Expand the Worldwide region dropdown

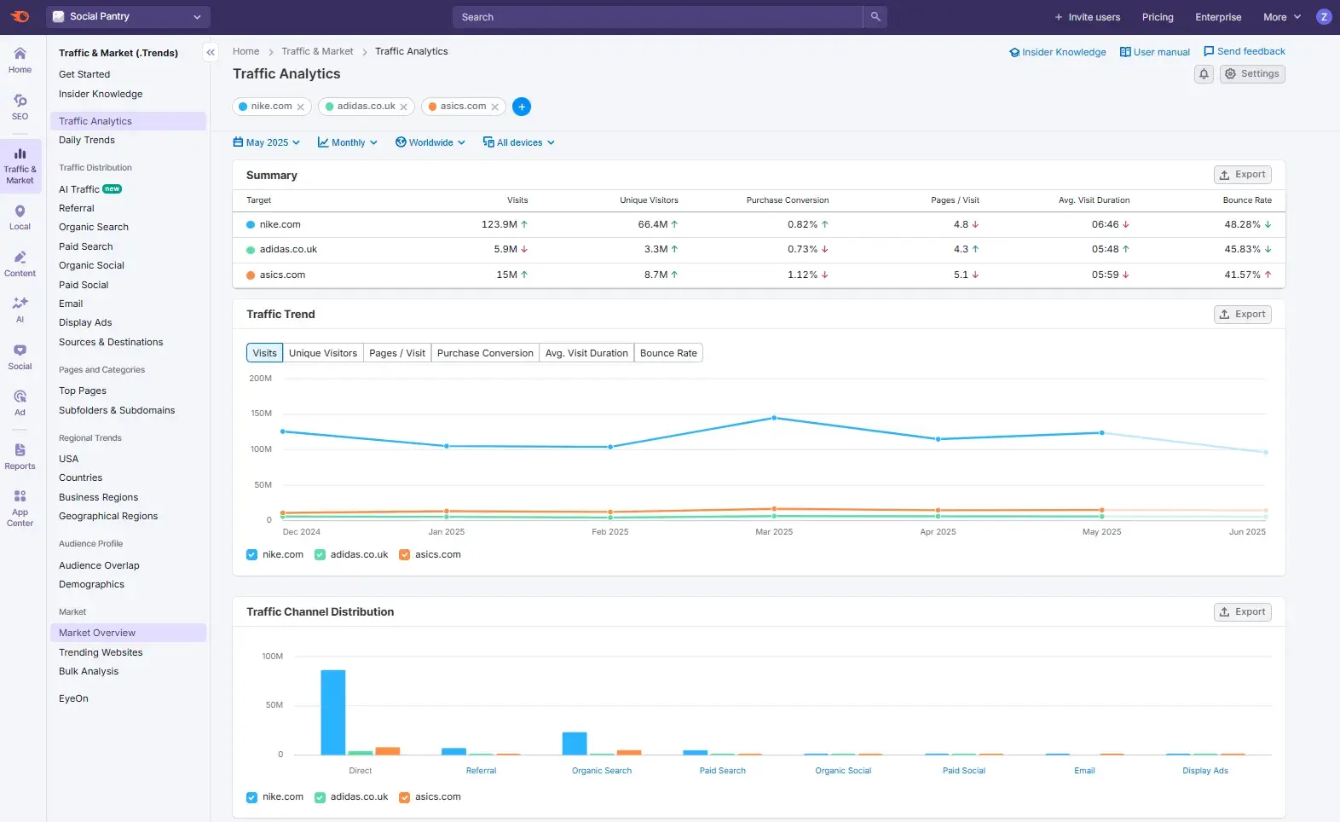(430, 142)
